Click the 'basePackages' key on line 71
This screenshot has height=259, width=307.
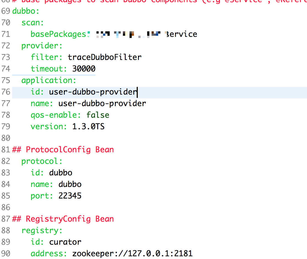click(58, 34)
